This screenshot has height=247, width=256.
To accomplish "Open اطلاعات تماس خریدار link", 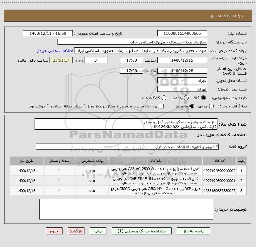I will click(55, 51).
